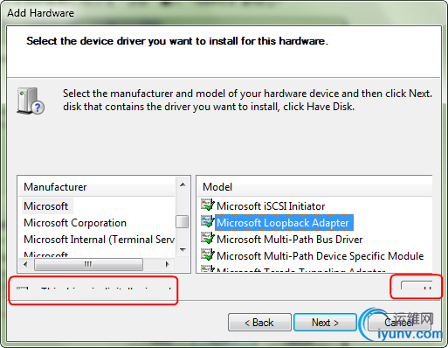The width and height of the screenshot is (448, 348).
Task: Click the Multi-Path Bus Driver icon
Action: [208, 238]
